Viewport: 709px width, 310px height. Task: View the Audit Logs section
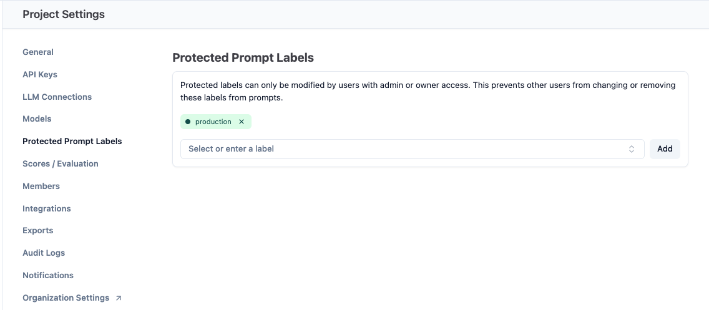click(x=44, y=253)
